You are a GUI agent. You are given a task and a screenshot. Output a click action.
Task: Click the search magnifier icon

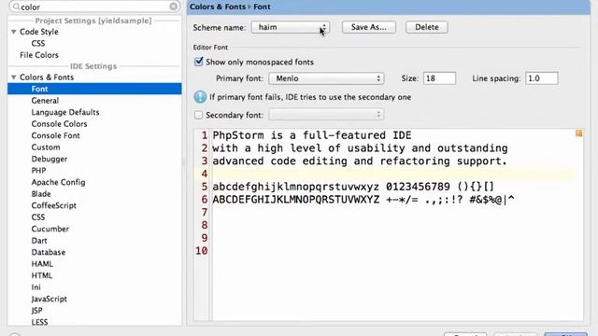tap(16, 7)
